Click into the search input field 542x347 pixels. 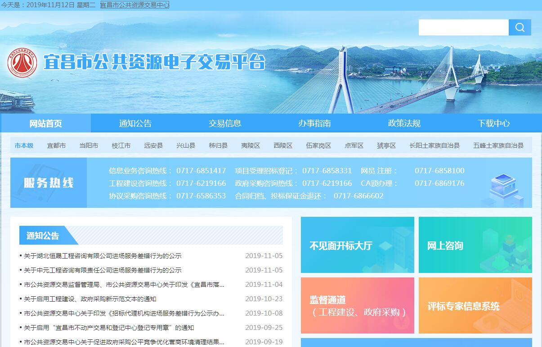(463, 27)
